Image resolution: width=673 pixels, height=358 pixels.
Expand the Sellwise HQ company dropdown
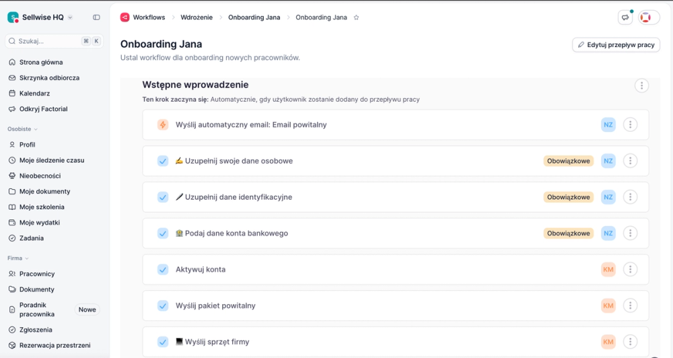[71, 17]
